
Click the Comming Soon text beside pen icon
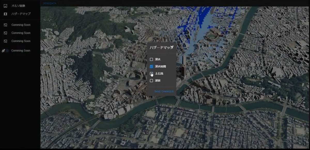tap(21, 51)
